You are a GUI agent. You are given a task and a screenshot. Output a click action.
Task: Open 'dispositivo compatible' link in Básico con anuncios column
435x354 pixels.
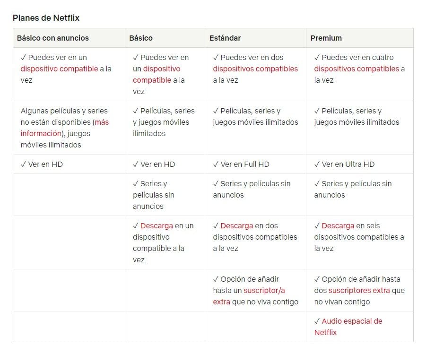(59, 69)
